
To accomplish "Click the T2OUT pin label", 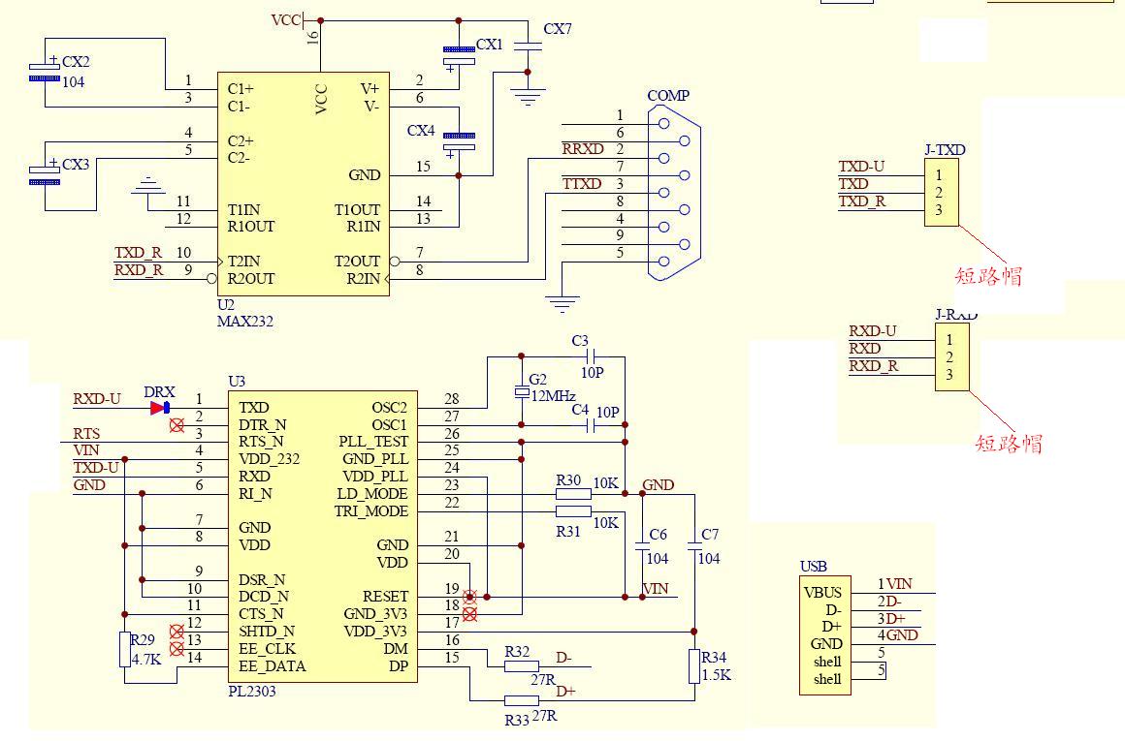I will 357,262.
